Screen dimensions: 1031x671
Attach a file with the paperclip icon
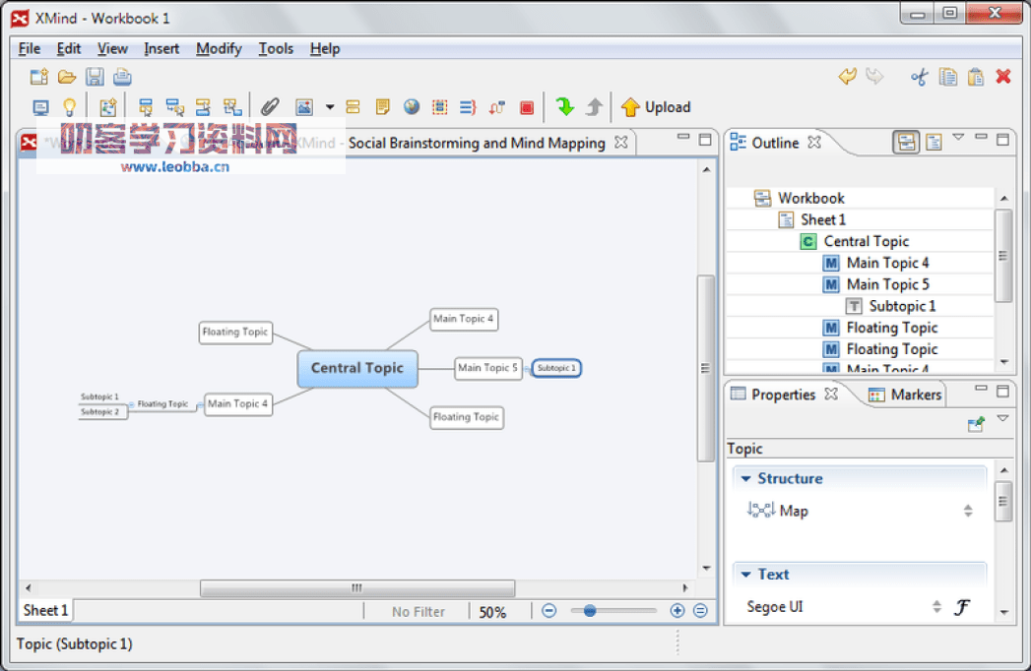(x=272, y=106)
